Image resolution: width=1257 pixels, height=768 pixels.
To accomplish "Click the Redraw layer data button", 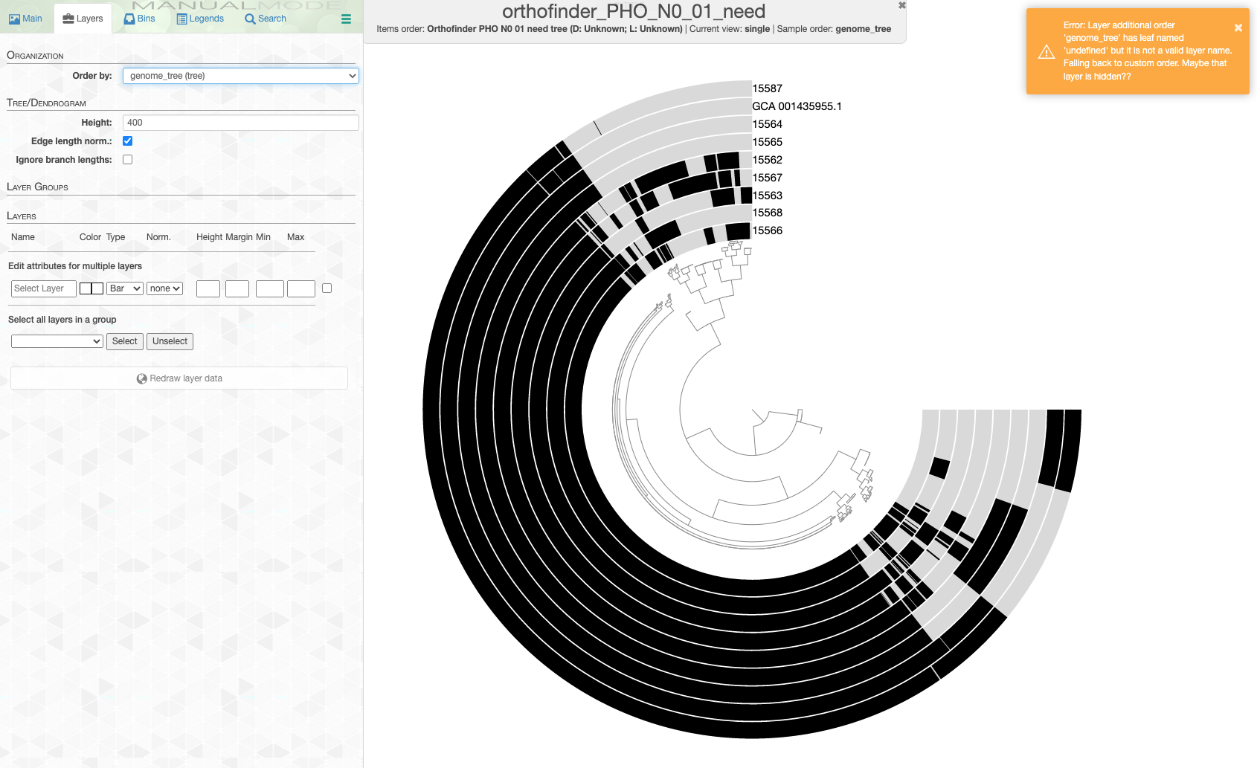I will tap(179, 378).
